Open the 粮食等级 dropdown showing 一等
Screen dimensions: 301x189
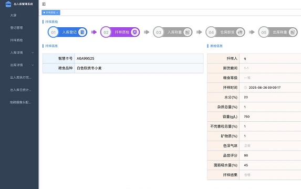tap(270, 78)
